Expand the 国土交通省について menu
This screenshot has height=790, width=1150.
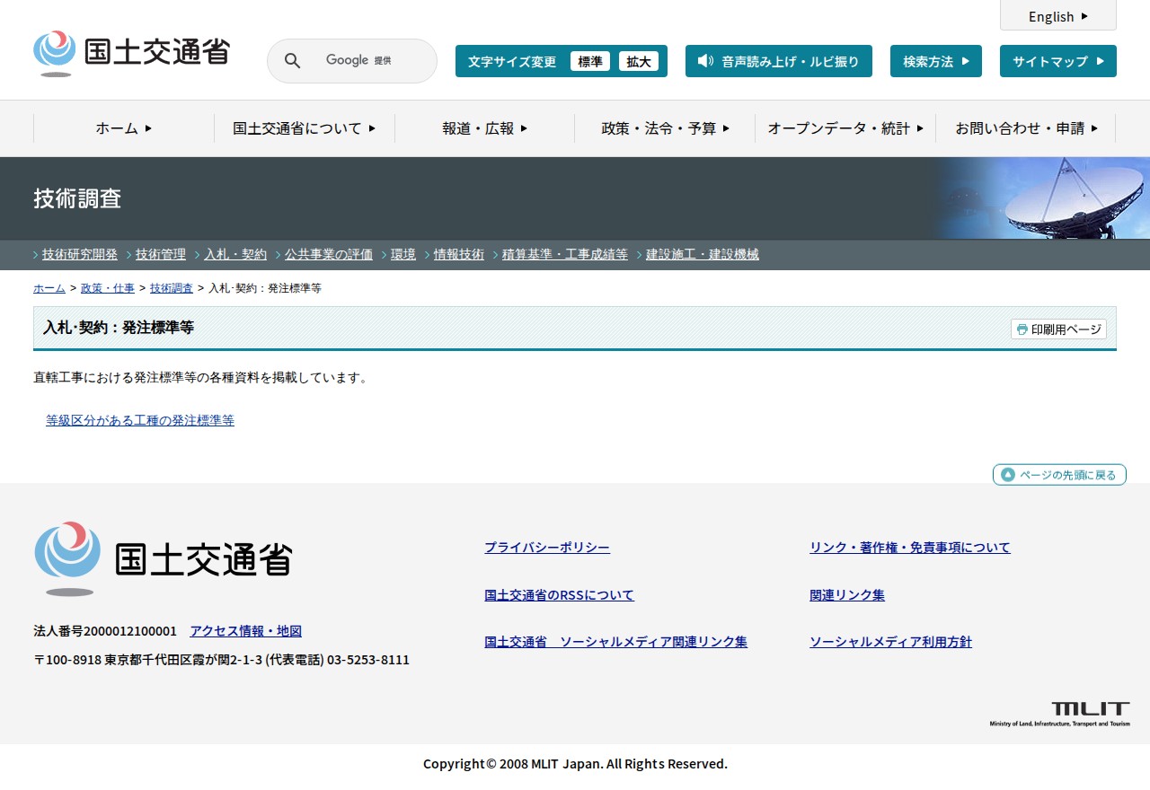coord(304,128)
